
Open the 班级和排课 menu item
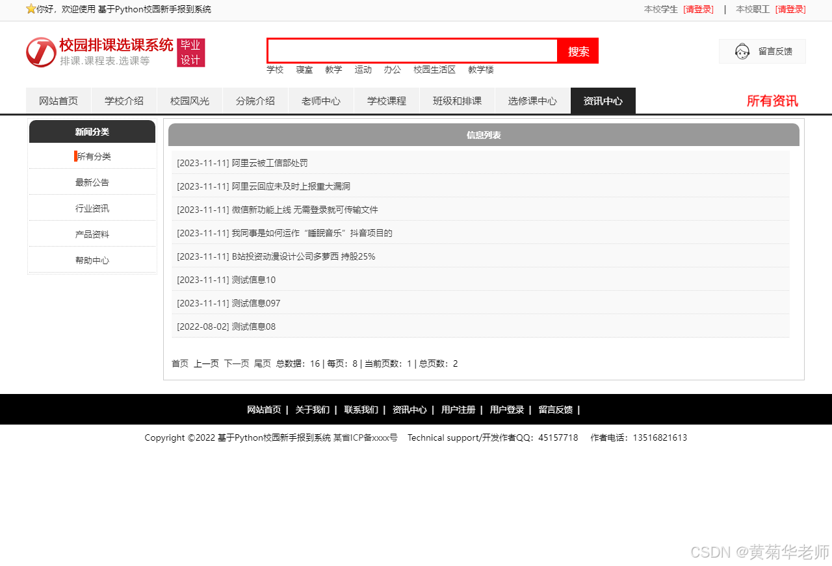tap(457, 101)
